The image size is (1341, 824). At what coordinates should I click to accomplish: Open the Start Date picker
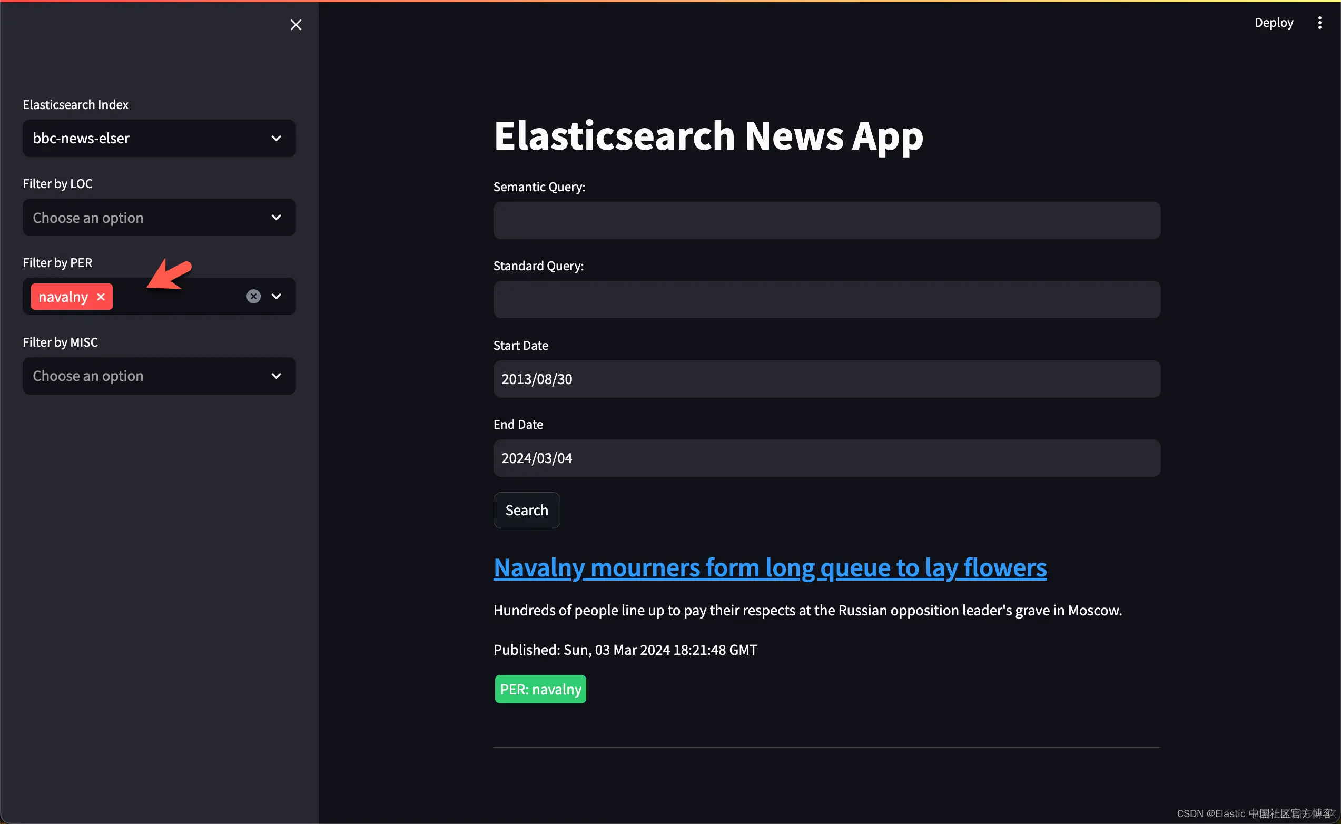click(x=826, y=379)
